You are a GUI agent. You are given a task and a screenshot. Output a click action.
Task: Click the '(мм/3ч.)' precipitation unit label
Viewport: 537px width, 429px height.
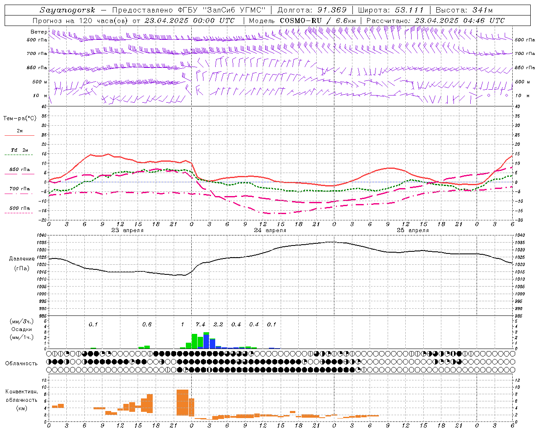(22, 321)
